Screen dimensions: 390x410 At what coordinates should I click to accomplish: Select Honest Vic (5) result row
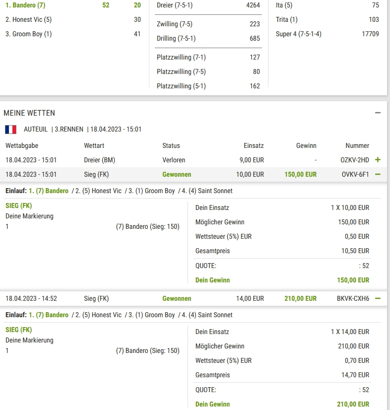[73, 19]
